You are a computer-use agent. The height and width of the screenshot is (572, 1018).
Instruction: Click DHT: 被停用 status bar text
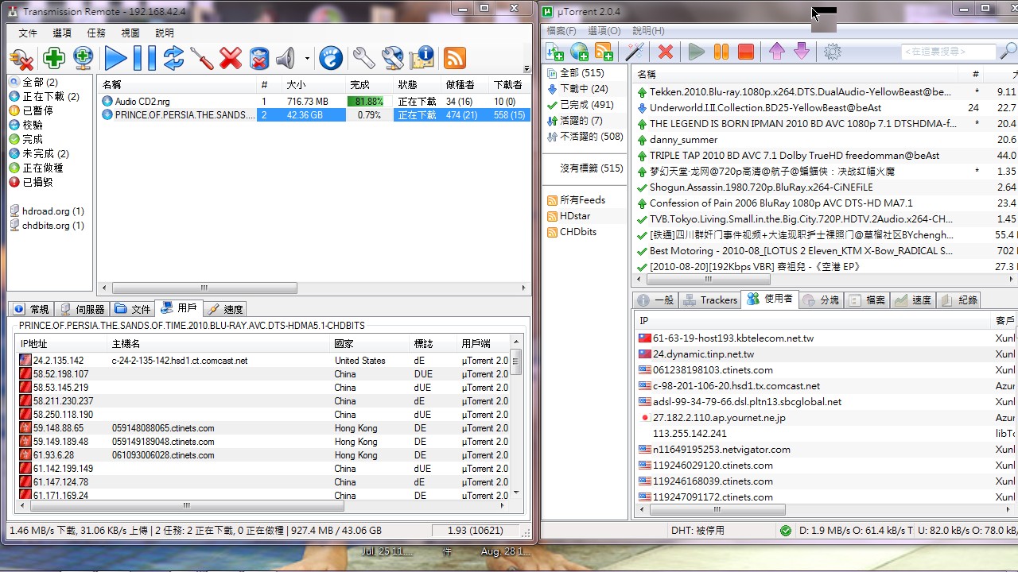point(698,530)
